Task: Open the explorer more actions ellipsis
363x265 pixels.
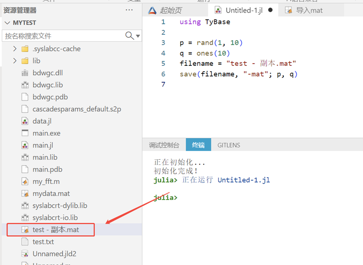Action: coord(129,10)
